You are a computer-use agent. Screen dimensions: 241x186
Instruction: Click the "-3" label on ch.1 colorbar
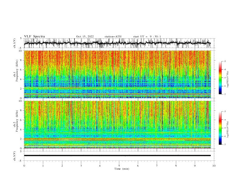tap(225, 61)
